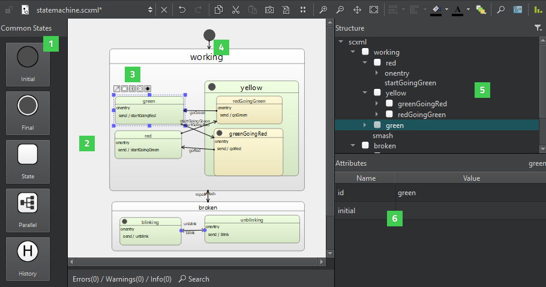The height and width of the screenshot is (287, 546).
Task: Expand the green node in Structure tree
Action: (365, 125)
